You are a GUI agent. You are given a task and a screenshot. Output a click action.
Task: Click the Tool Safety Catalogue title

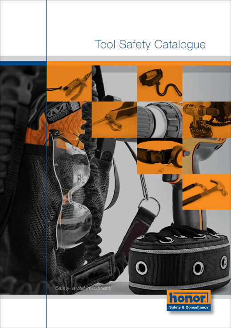(x=150, y=45)
